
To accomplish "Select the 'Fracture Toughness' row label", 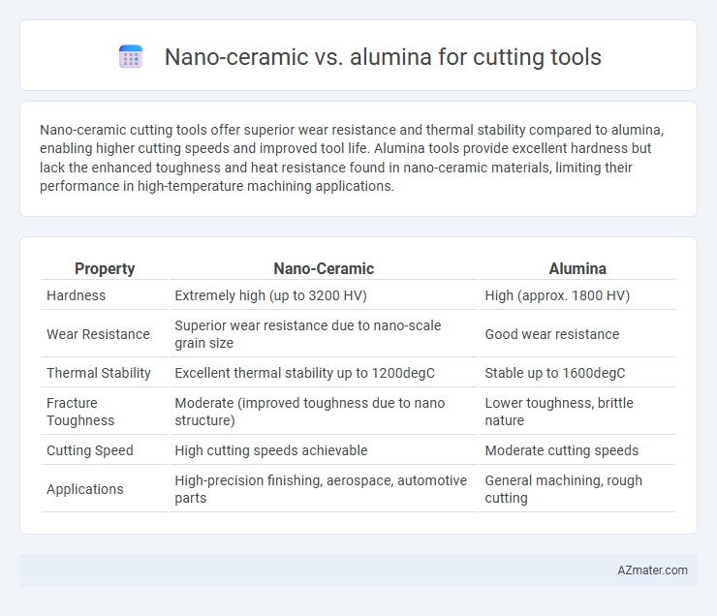I will pyautogui.click(x=80, y=412).
